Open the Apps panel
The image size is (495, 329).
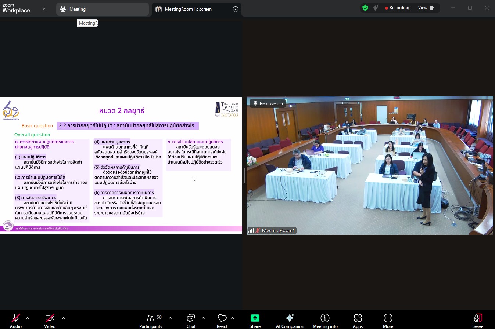[358, 320]
